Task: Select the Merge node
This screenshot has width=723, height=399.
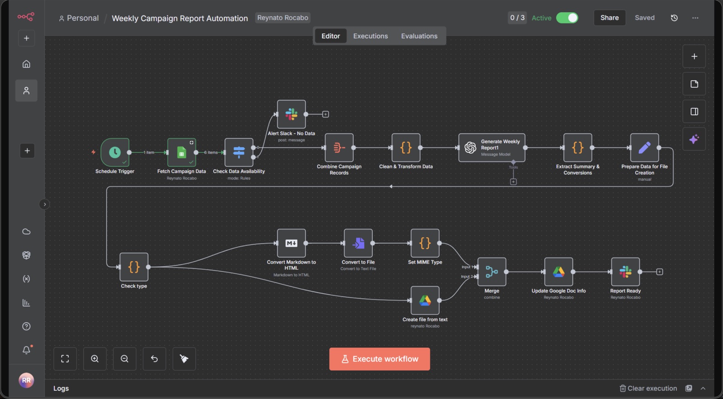Action: tap(492, 272)
